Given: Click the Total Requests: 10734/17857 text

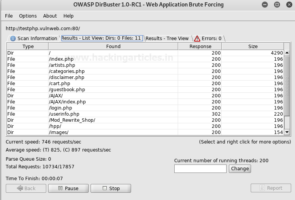Looking at the screenshot, I should tap(40, 167).
